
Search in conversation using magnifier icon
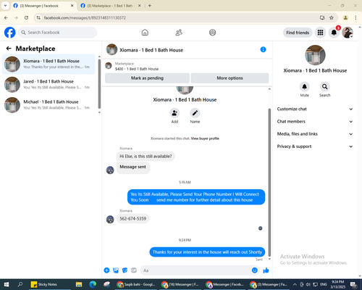325,86
